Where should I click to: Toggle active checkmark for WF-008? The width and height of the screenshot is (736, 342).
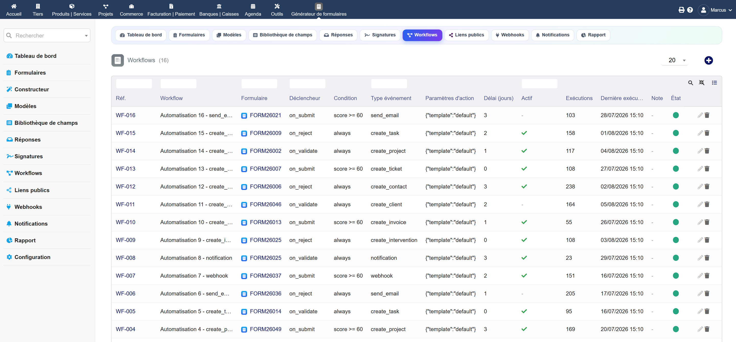pyautogui.click(x=524, y=258)
